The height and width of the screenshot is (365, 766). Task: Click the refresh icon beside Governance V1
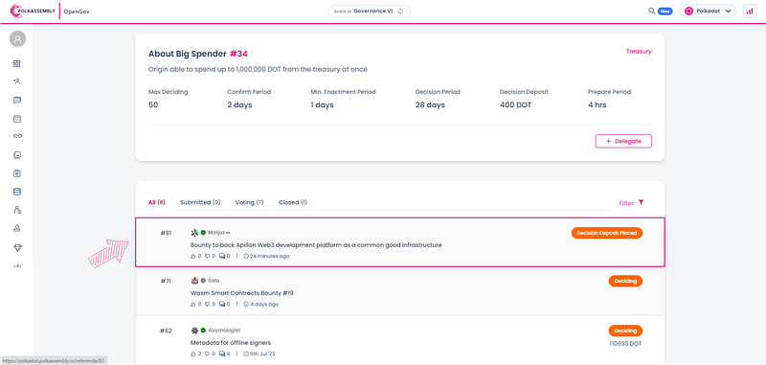pyautogui.click(x=400, y=11)
